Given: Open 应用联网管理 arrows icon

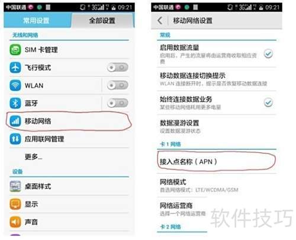Looking at the screenshot, I should 15,139.
